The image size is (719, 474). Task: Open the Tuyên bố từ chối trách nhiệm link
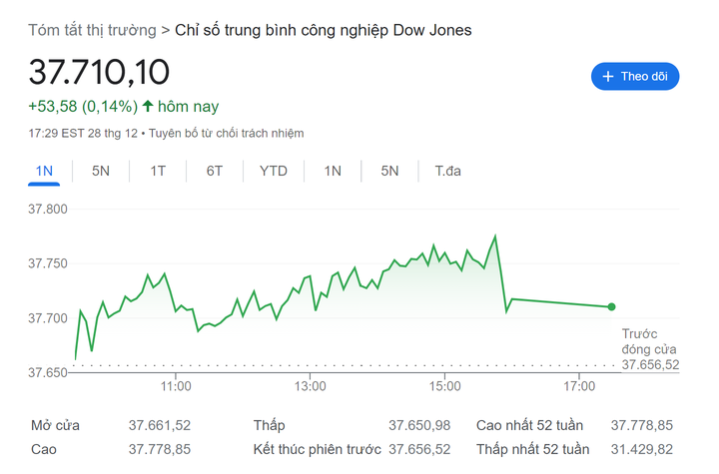[227, 133]
